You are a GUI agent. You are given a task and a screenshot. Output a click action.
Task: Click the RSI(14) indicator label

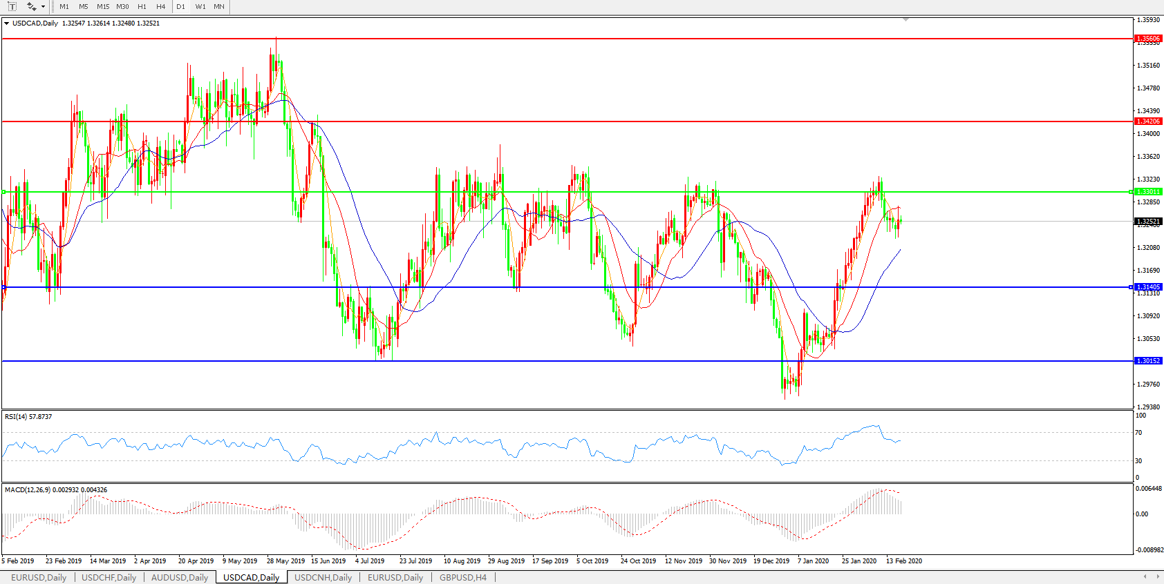(28, 416)
